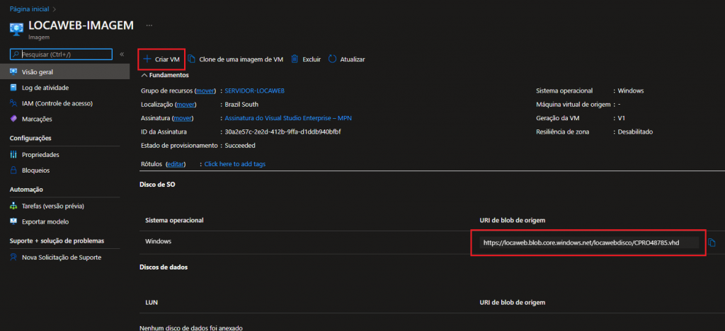
Task: Click the Excluir trash icon
Action: [x=295, y=59]
